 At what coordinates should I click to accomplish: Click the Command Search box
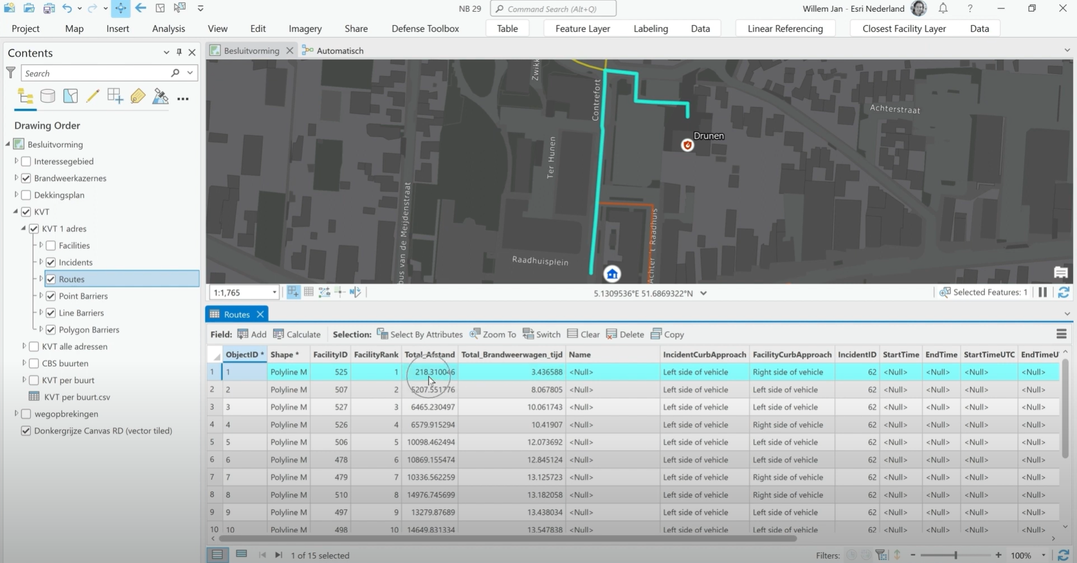click(554, 9)
